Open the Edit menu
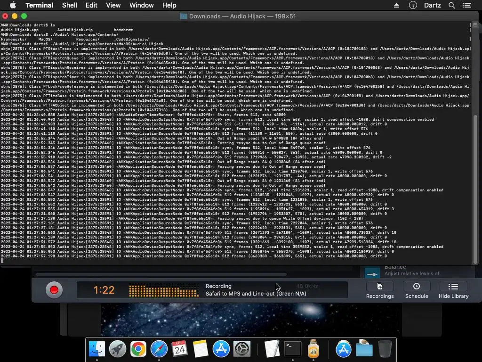 (91, 5)
